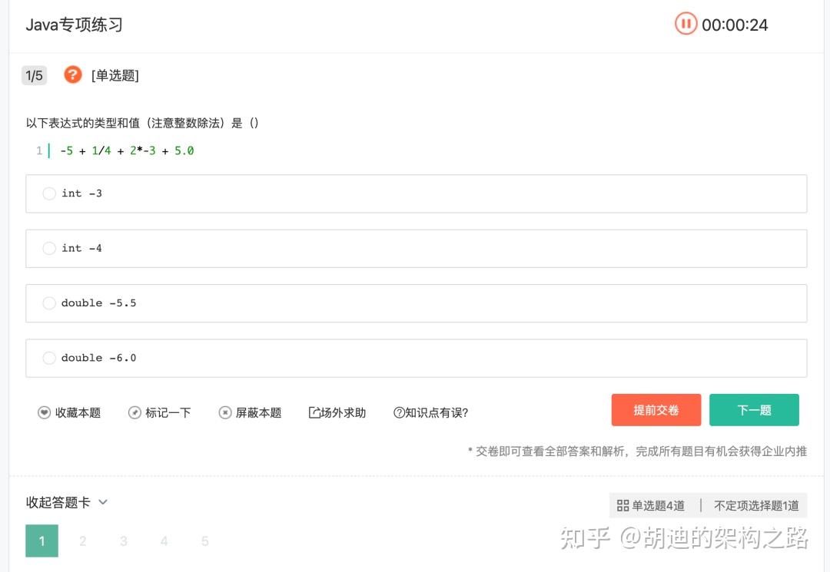Click the heart icon beside 收藏本题

(x=45, y=412)
